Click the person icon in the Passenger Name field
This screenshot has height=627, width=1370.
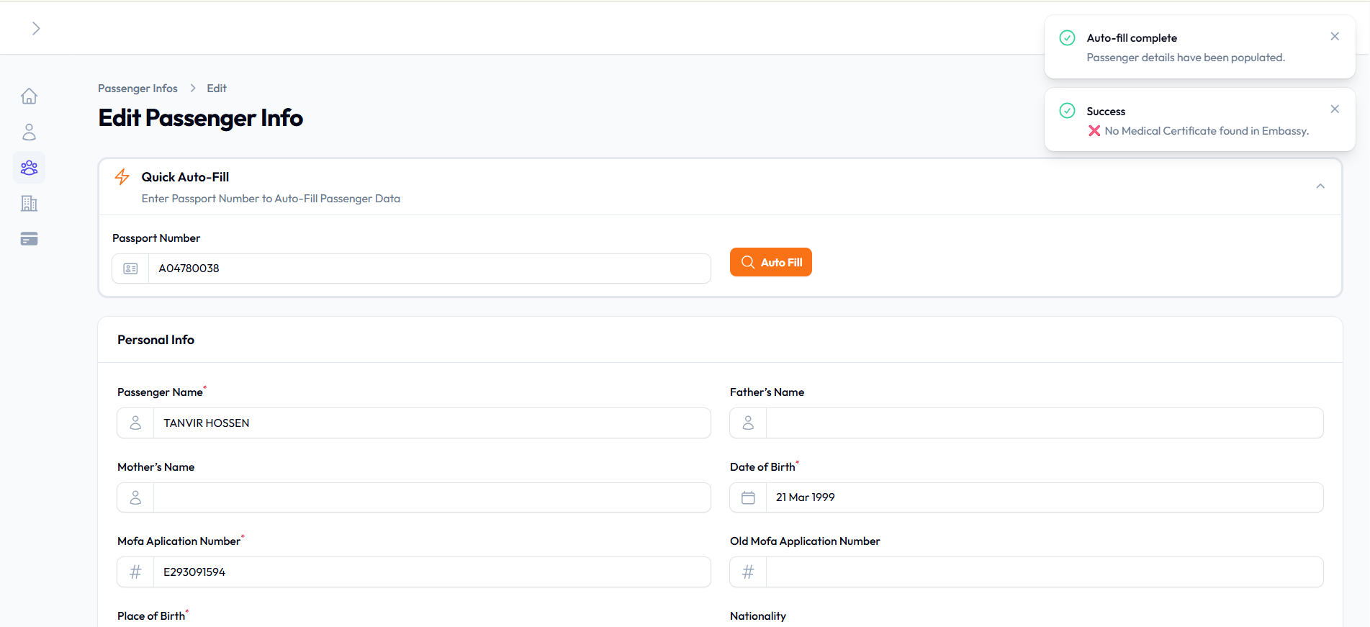[135, 423]
